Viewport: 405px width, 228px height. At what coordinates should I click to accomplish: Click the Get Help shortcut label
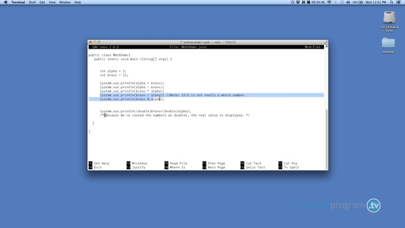(101, 163)
